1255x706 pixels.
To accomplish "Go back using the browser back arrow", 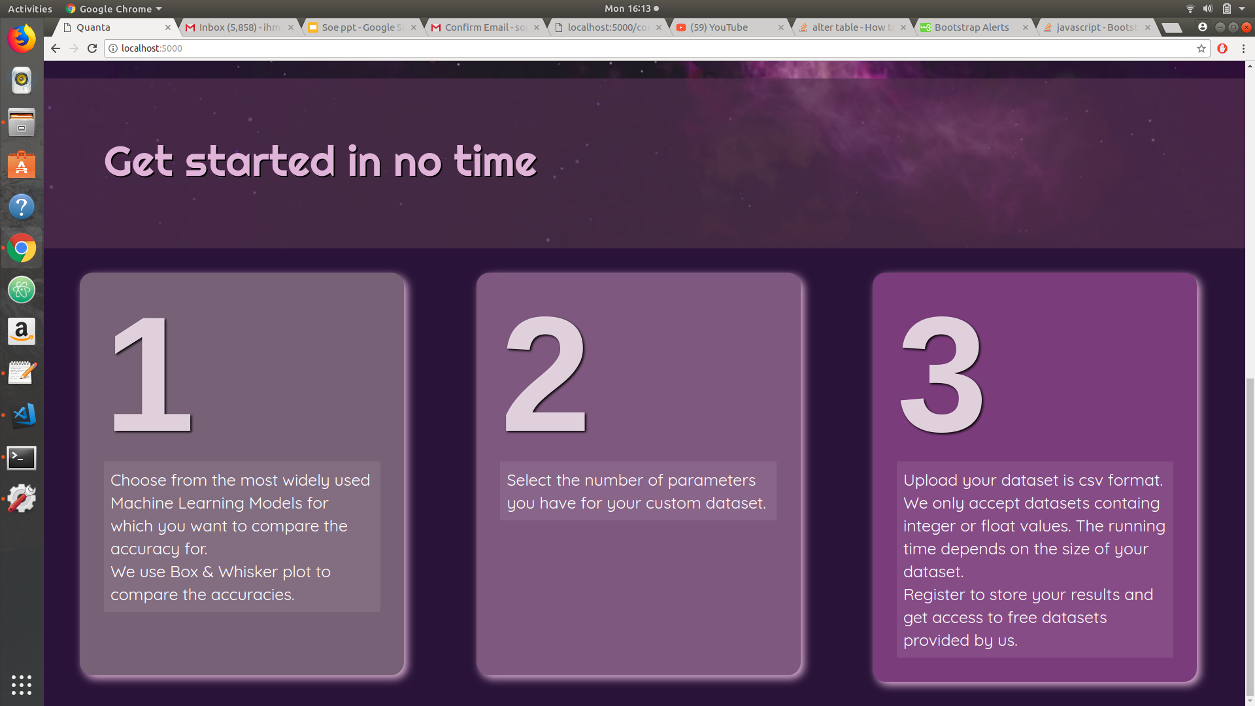I will coord(55,48).
